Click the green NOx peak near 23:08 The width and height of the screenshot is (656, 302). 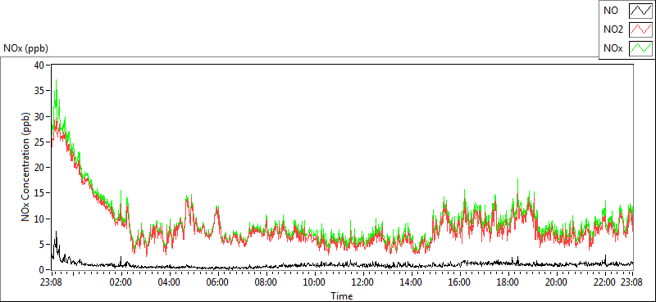point(56,80)
